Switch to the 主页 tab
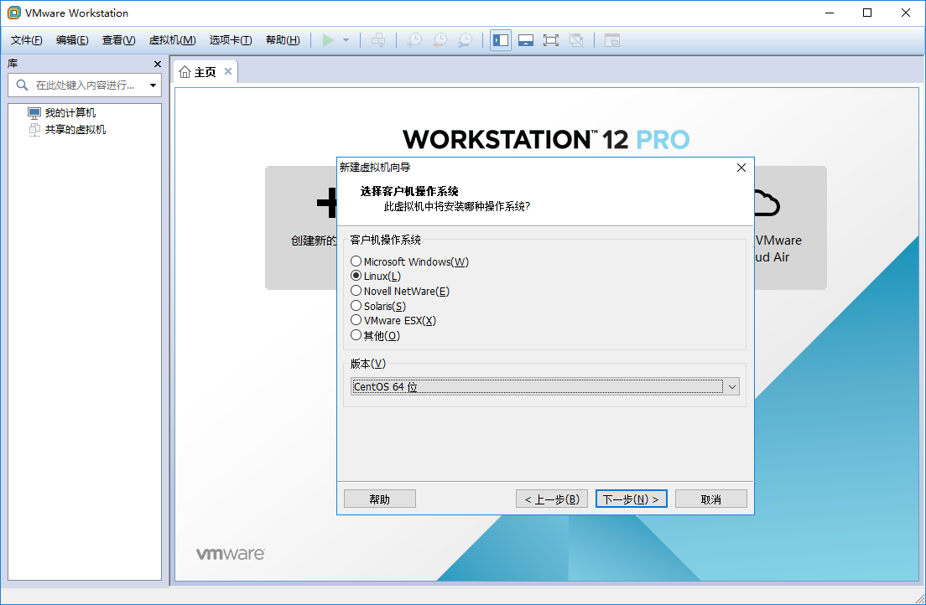This screenshot has width=926, height=605. point(205,72)
